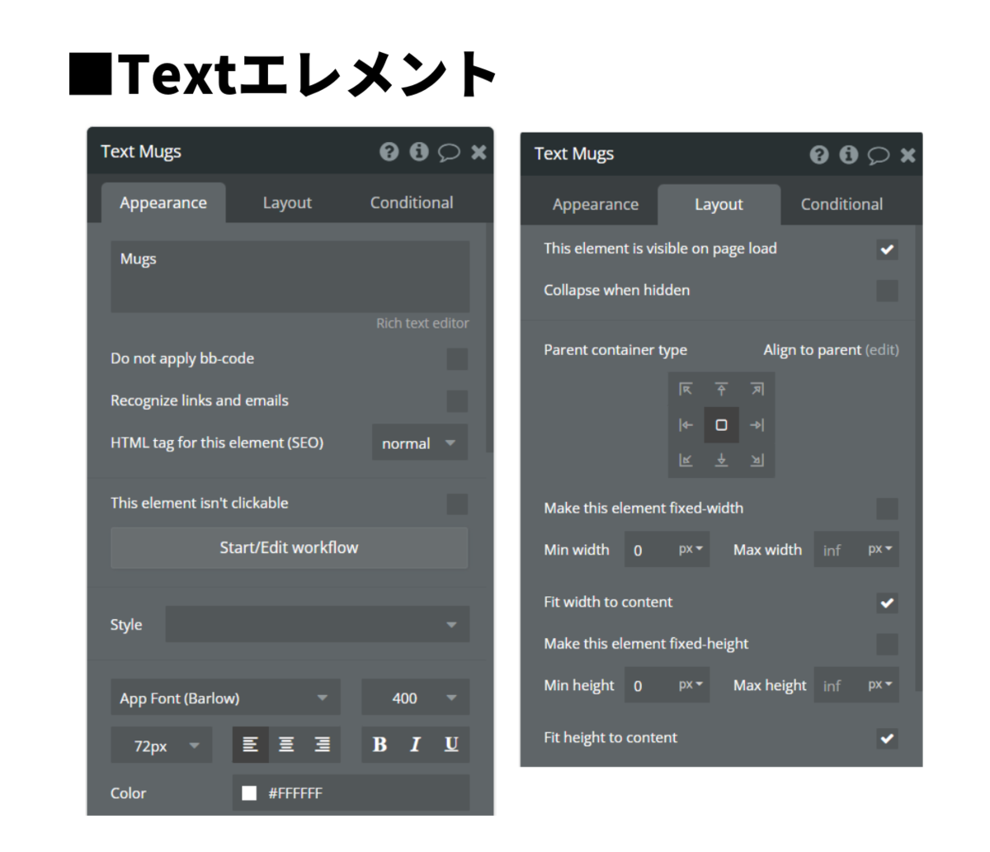990x852 pixels.
Task: Align text left
Action: click(x=250, y=745)
